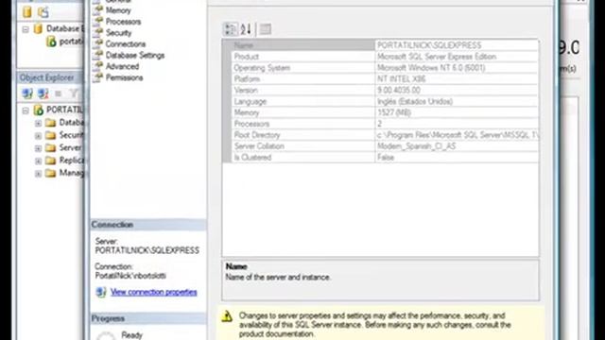Click the Filter icon in Object Explorer toolbar
605x340 pixels.
click(74, 93)
